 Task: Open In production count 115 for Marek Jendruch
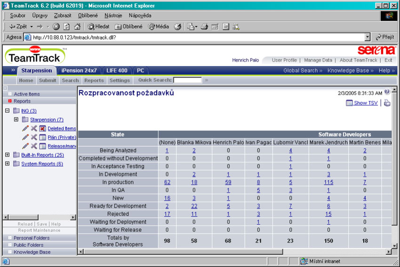point(328,182)
